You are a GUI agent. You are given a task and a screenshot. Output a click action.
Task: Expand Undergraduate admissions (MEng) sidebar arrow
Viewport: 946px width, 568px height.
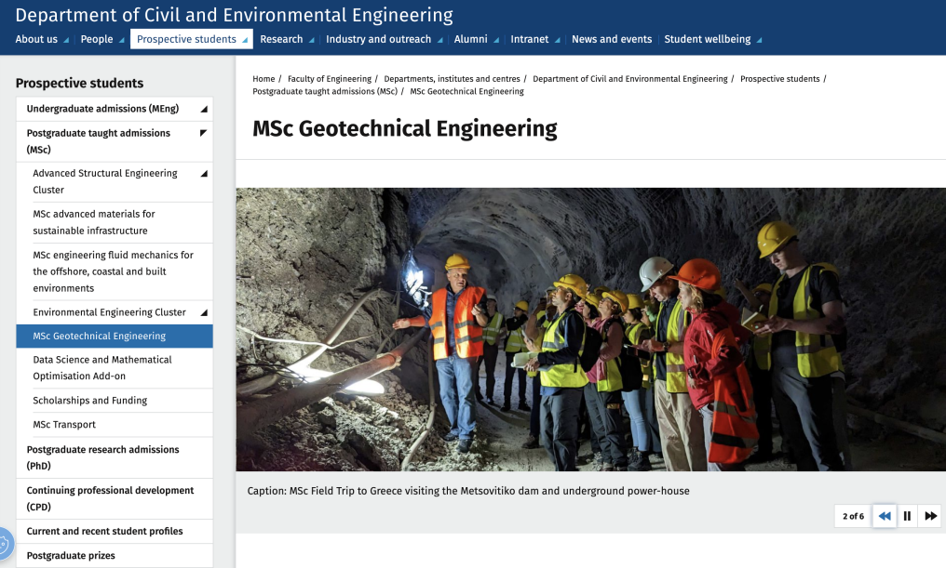tap(203, 110)
